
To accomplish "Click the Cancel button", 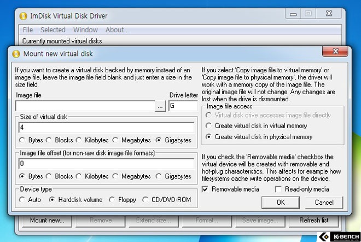I will point(324,203).
